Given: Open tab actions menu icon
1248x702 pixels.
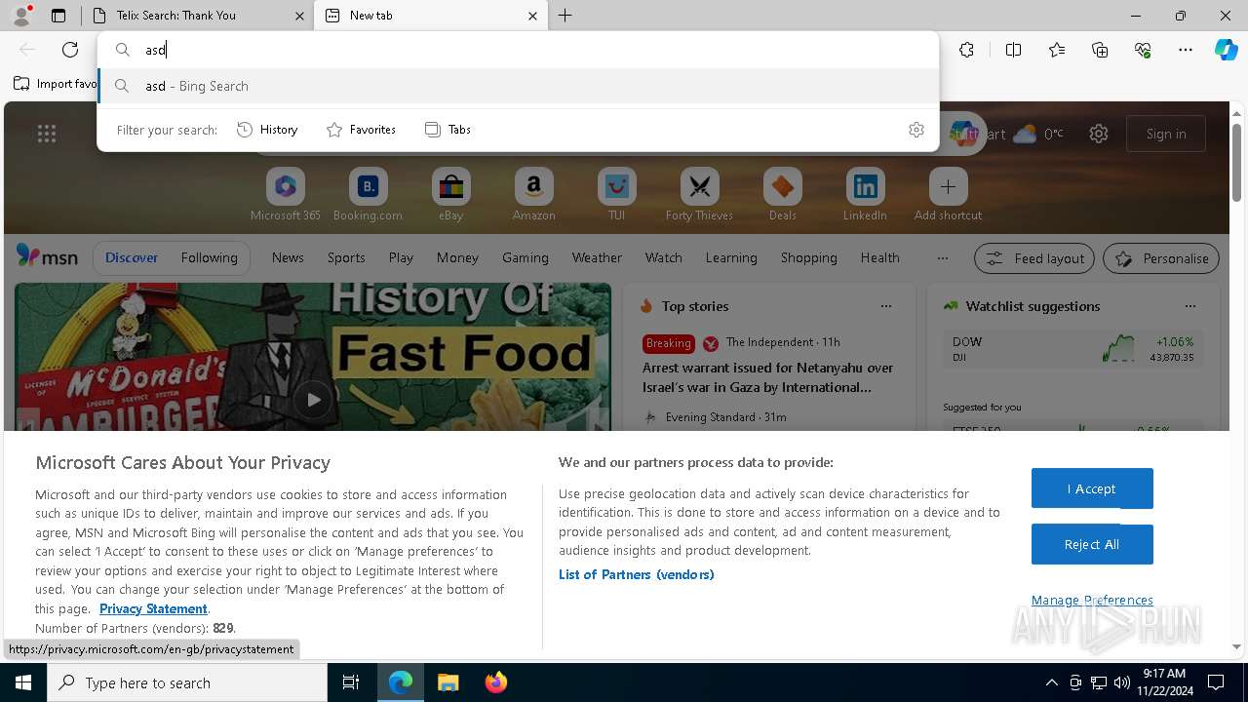Looking at the screenshot, I should [x=58, y=16].
